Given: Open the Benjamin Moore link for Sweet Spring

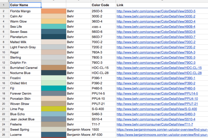Looking at the screenshot, I should tap(162, 130).
